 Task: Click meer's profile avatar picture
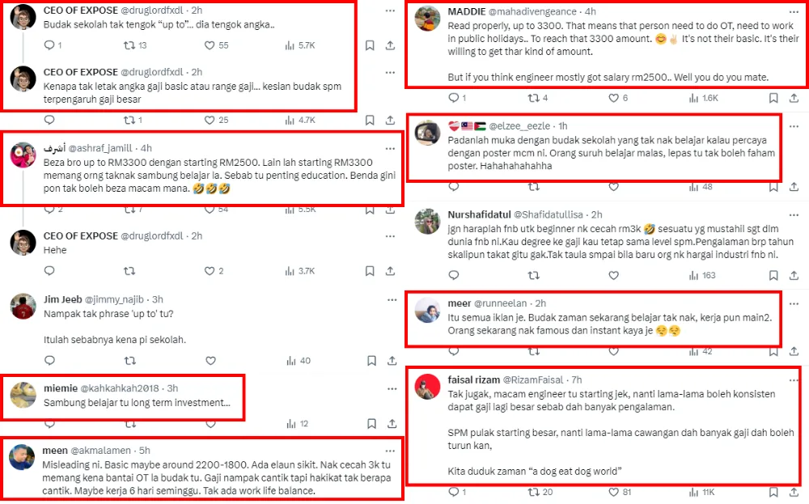click(x=427, y=311)
